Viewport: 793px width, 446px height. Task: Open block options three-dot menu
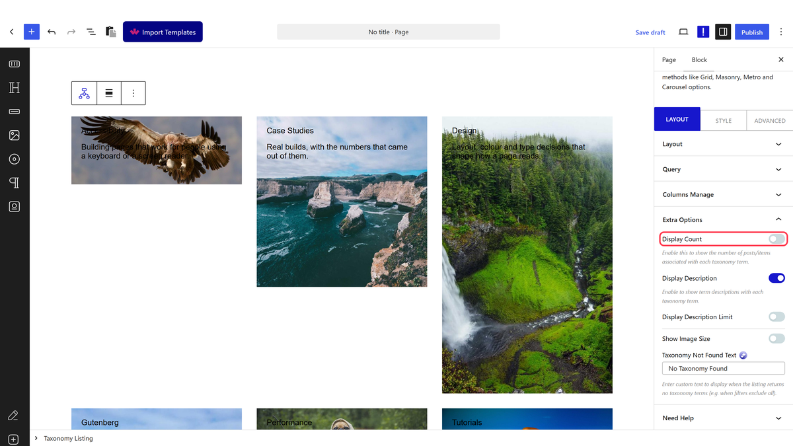133,94
